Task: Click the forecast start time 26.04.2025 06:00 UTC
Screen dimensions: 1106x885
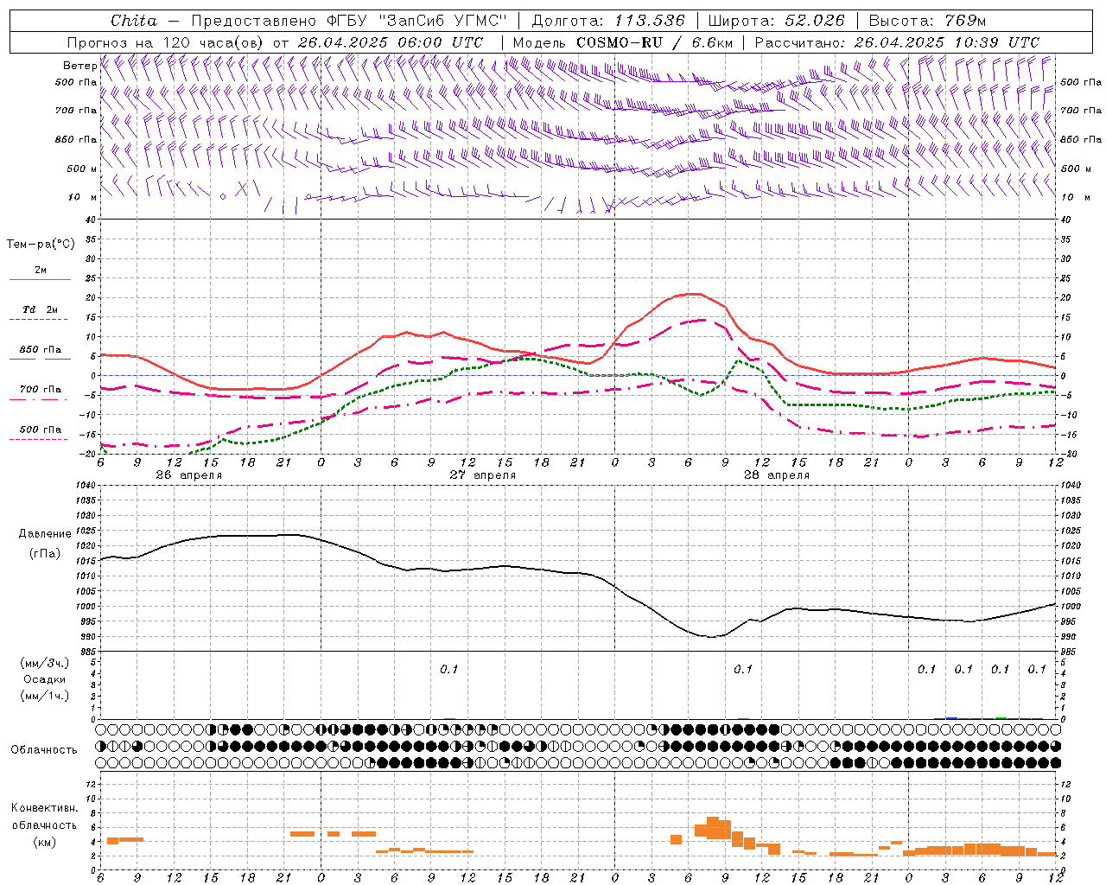Action: point(389,42)
